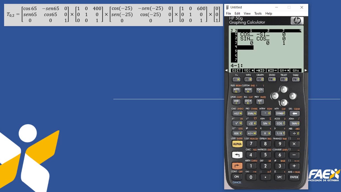The image size is (341, 192).
Task: Click the multiply key
Action: (294, 144)
